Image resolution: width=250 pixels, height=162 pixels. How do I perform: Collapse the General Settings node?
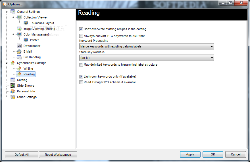click(x=7, y=12)
